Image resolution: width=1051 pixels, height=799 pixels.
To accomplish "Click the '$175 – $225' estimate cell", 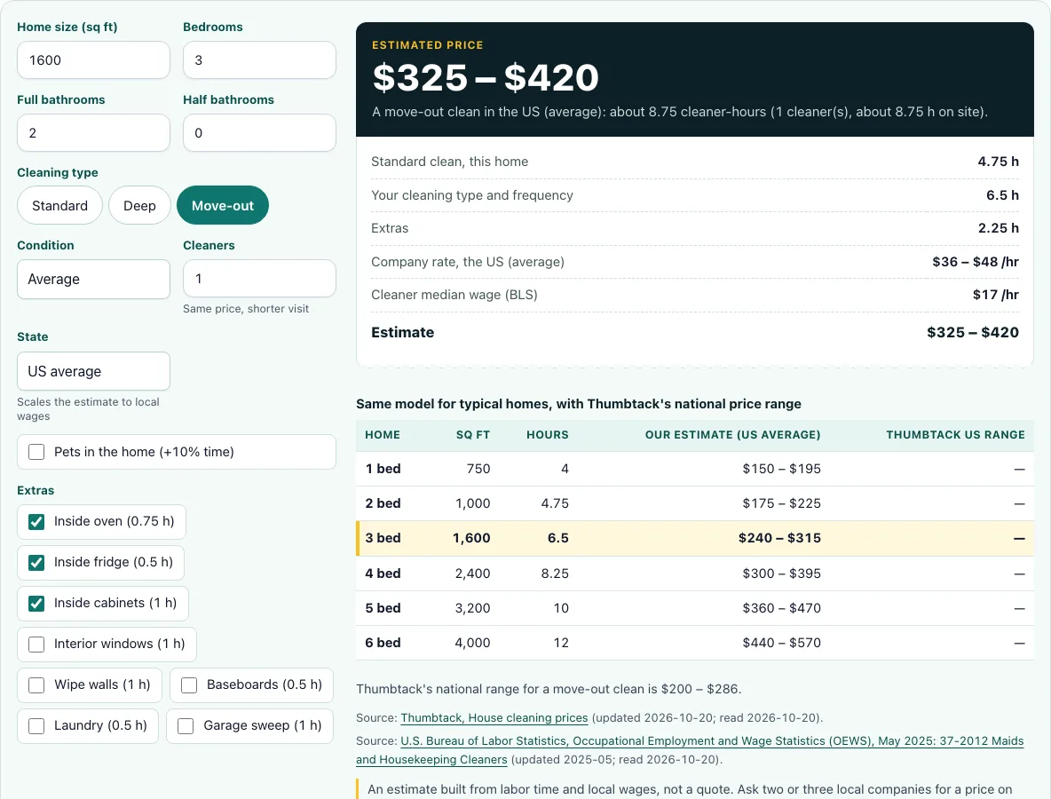I will (x=781, y=503).
